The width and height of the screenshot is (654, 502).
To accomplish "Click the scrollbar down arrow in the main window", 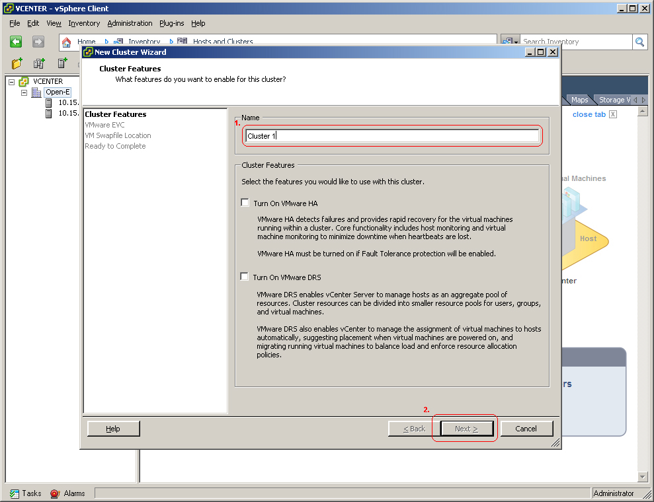I will pos(643,478).
